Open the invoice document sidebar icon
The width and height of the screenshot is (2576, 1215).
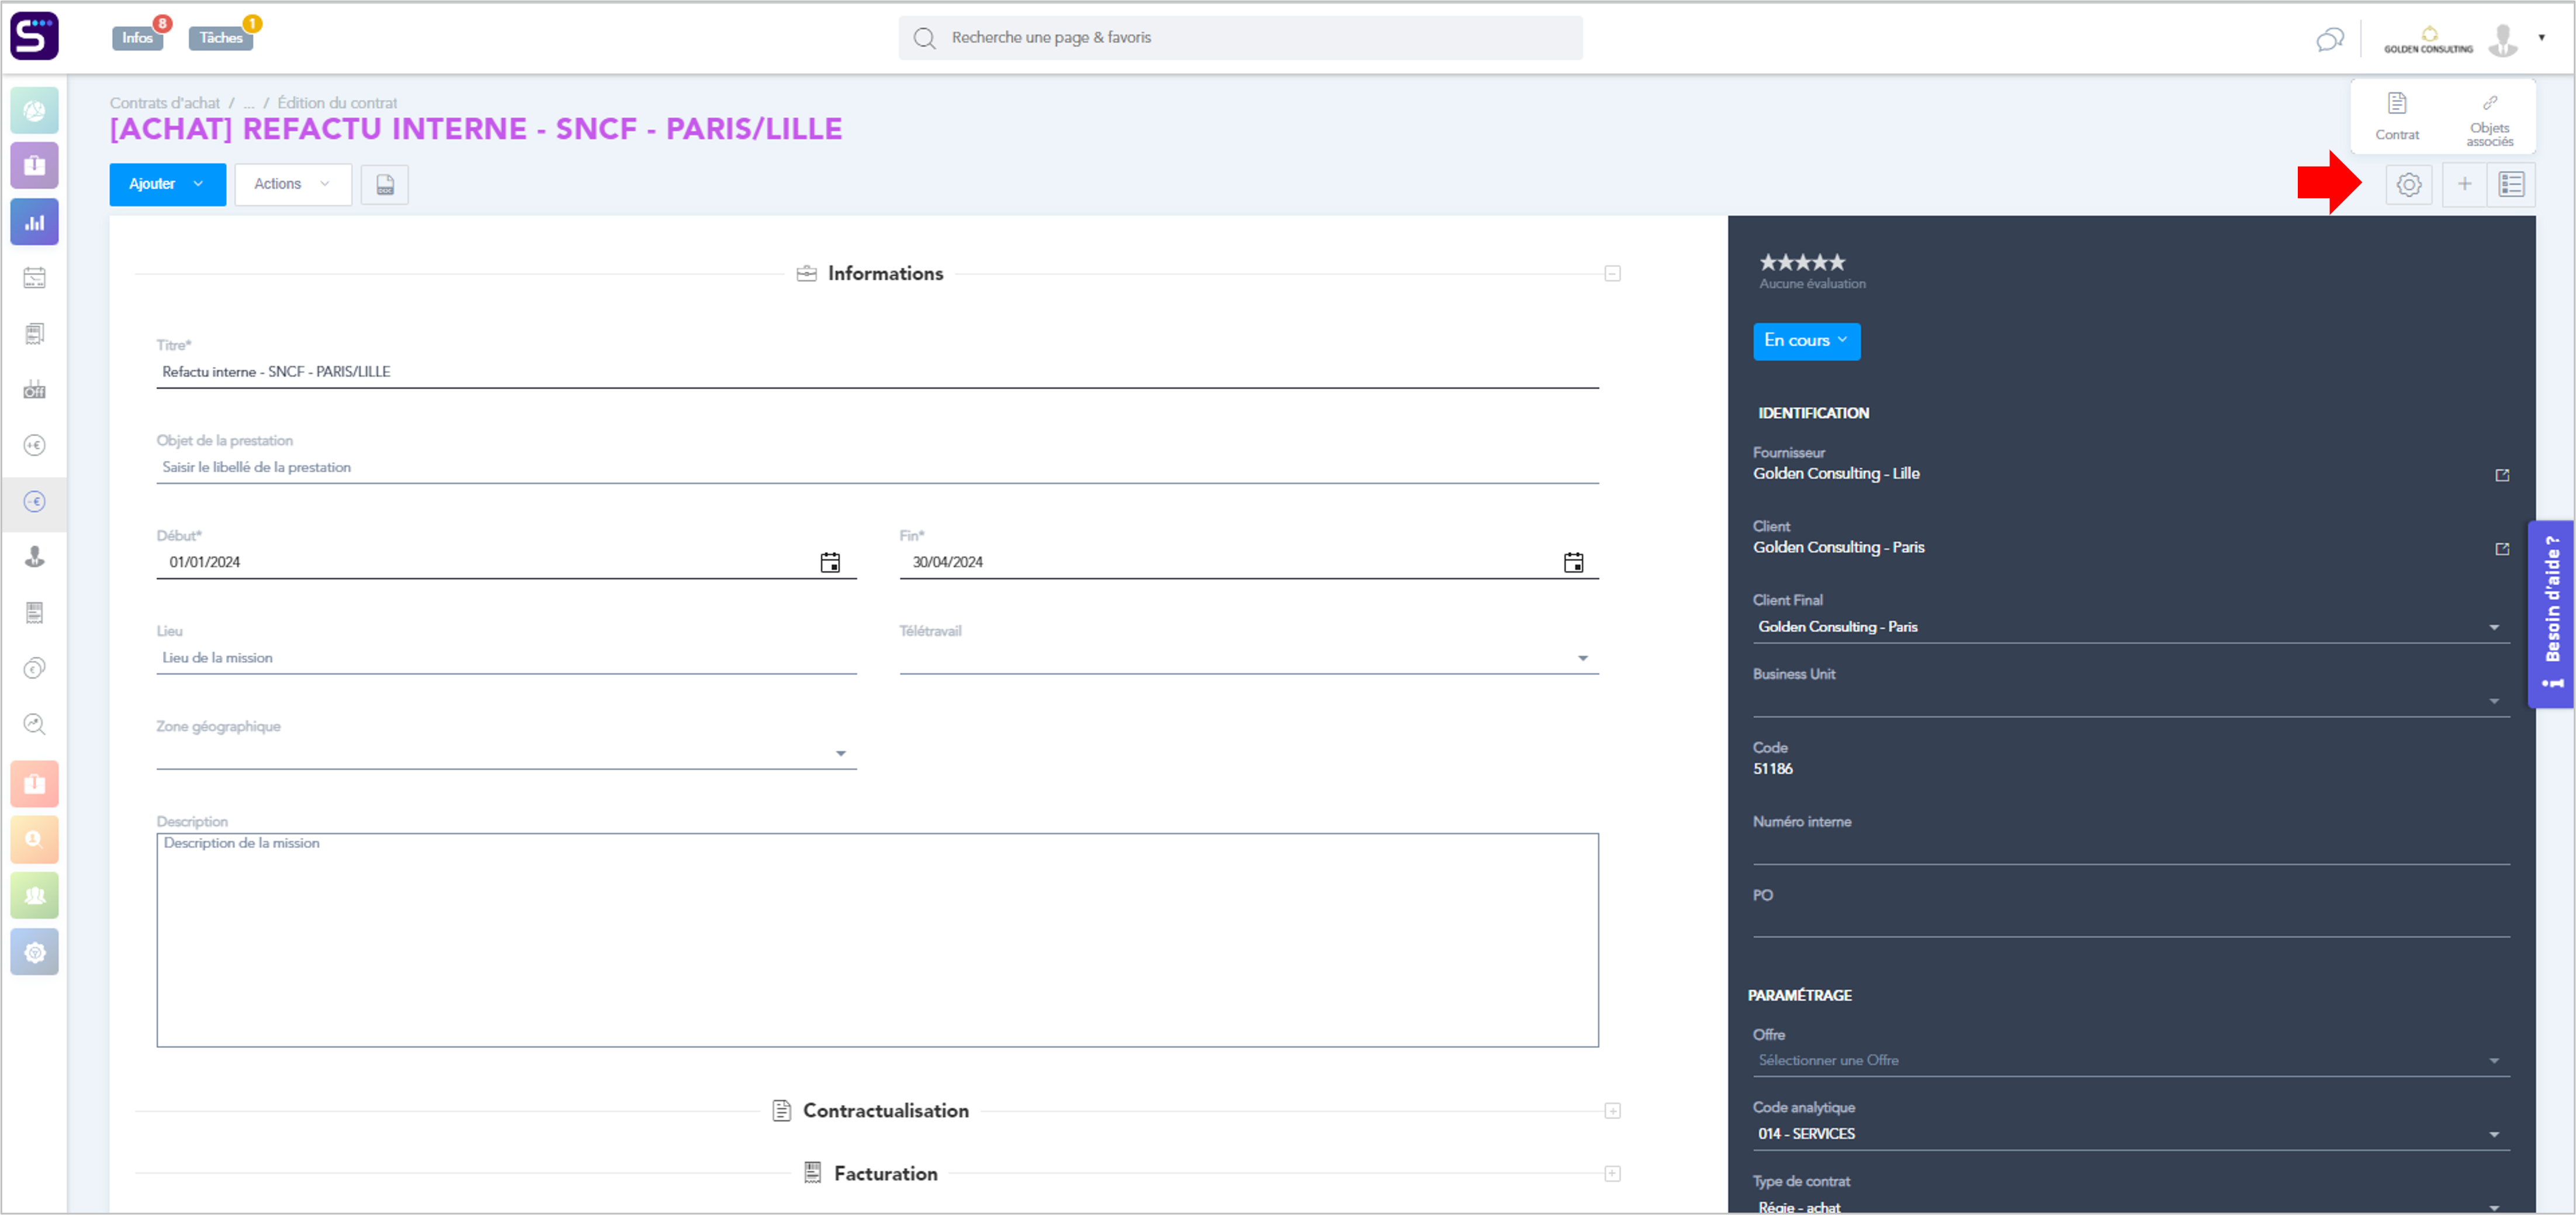point(34,613)
